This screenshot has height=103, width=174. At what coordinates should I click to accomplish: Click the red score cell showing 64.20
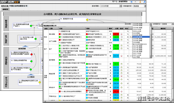116,34
